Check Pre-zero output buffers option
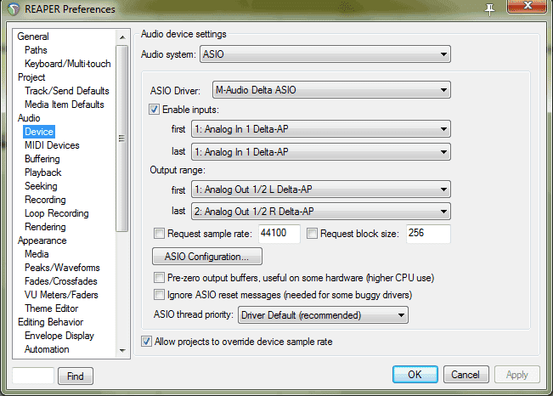Image resolution: width=553 pixels, height=396 pixels. coord(159,278)
